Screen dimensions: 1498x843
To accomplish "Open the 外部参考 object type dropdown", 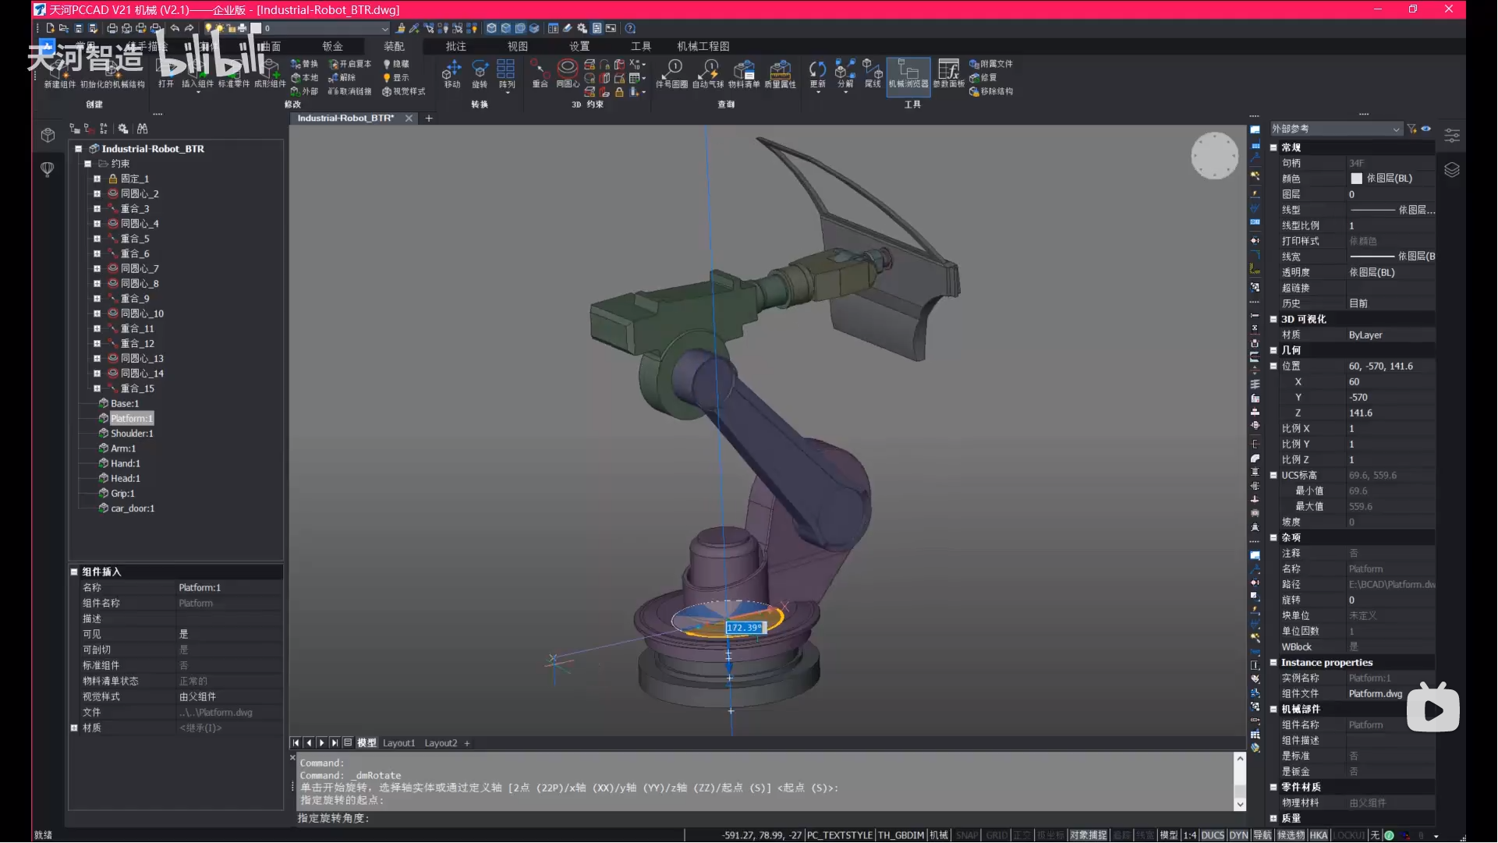I will (x=1336, y=129).
